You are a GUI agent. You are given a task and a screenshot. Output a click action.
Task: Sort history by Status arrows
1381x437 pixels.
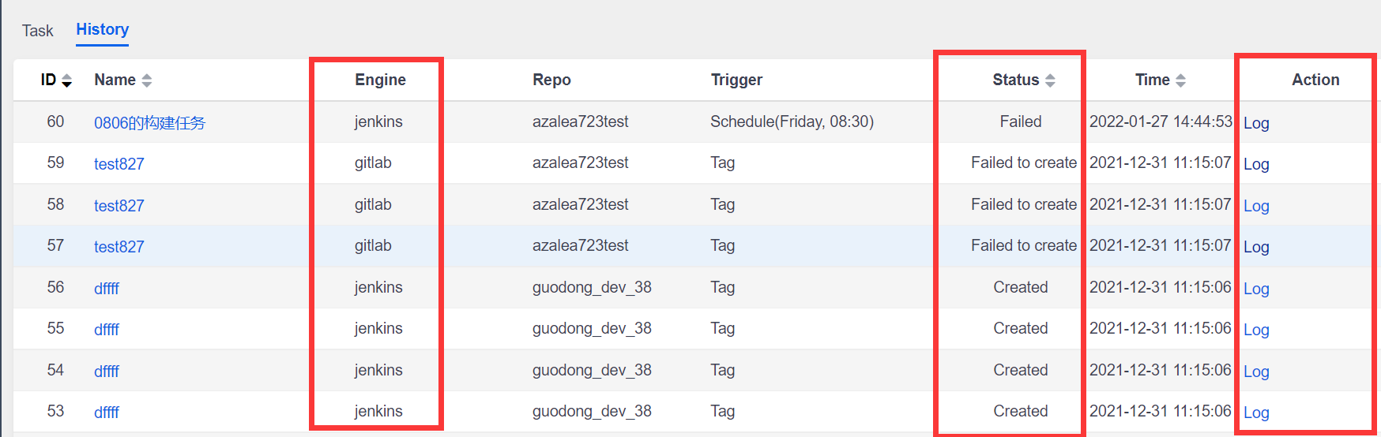pos(1050,80)
